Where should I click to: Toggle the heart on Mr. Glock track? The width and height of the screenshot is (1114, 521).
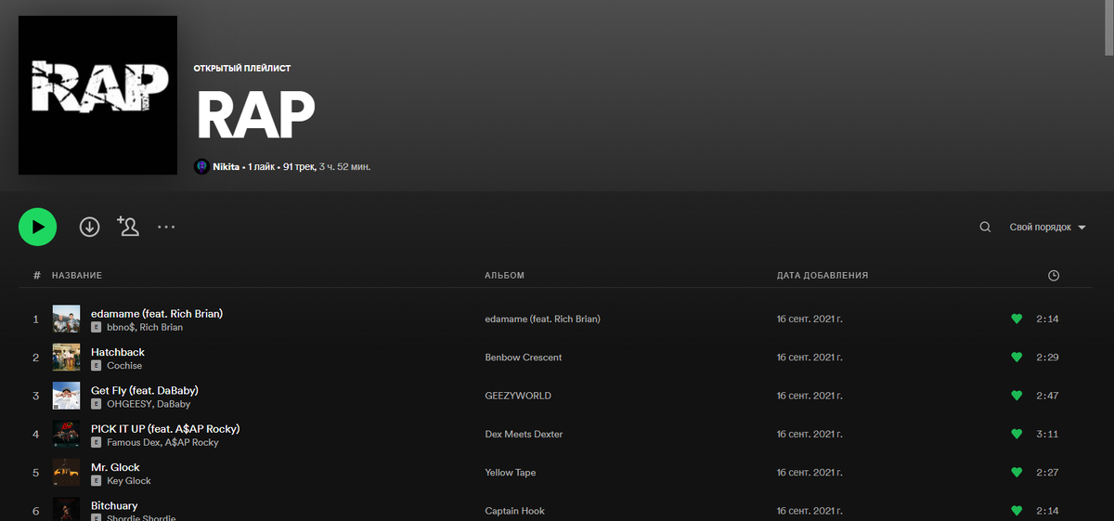tap(1017, 473)
